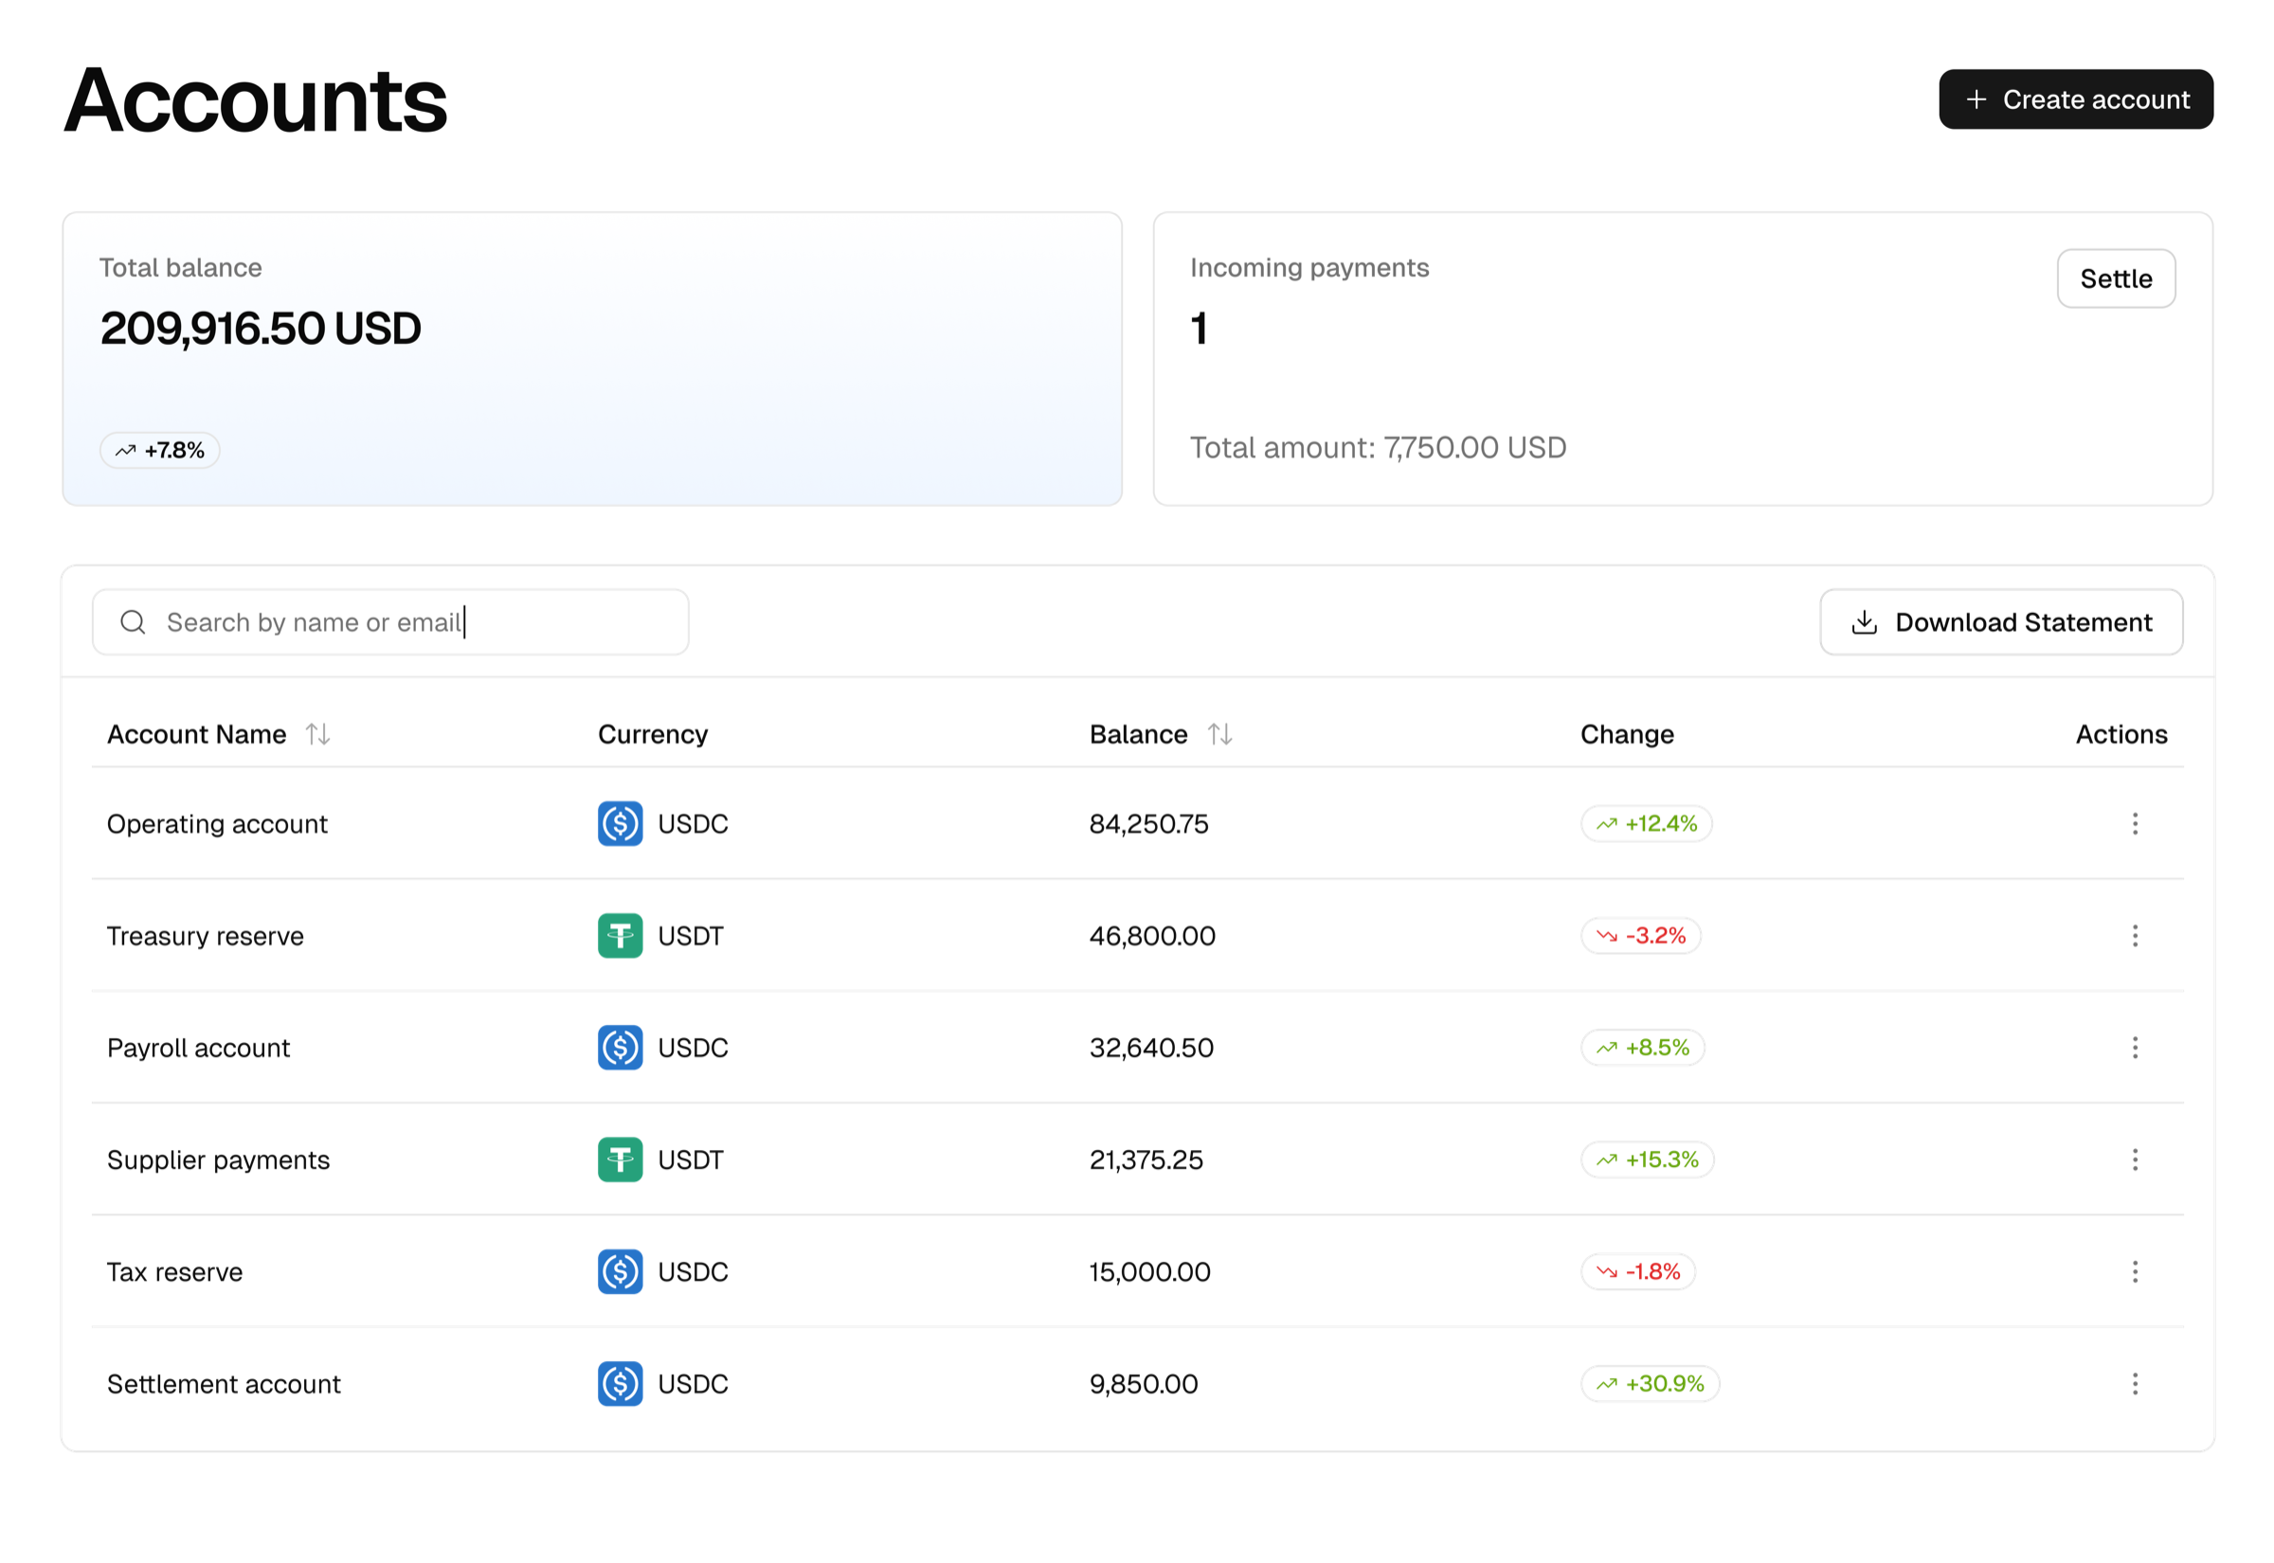Click the Currency column header
Screen dimensions: 2274x1563
point(652,733)
